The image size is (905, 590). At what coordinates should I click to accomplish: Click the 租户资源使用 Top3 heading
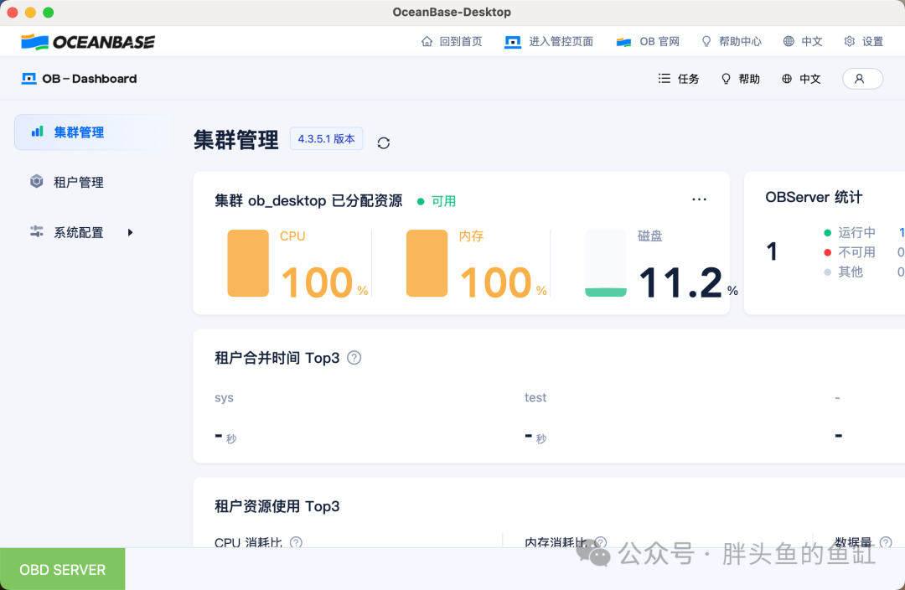[277, 506]
